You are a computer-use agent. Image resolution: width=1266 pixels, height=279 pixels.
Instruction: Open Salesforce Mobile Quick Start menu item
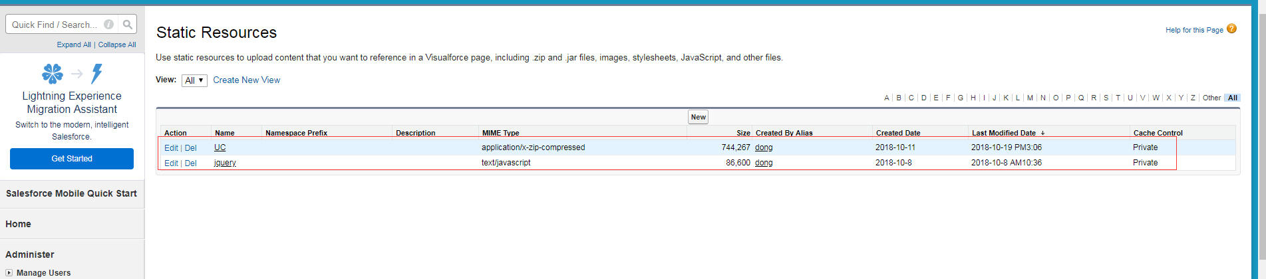pos(71,193)
